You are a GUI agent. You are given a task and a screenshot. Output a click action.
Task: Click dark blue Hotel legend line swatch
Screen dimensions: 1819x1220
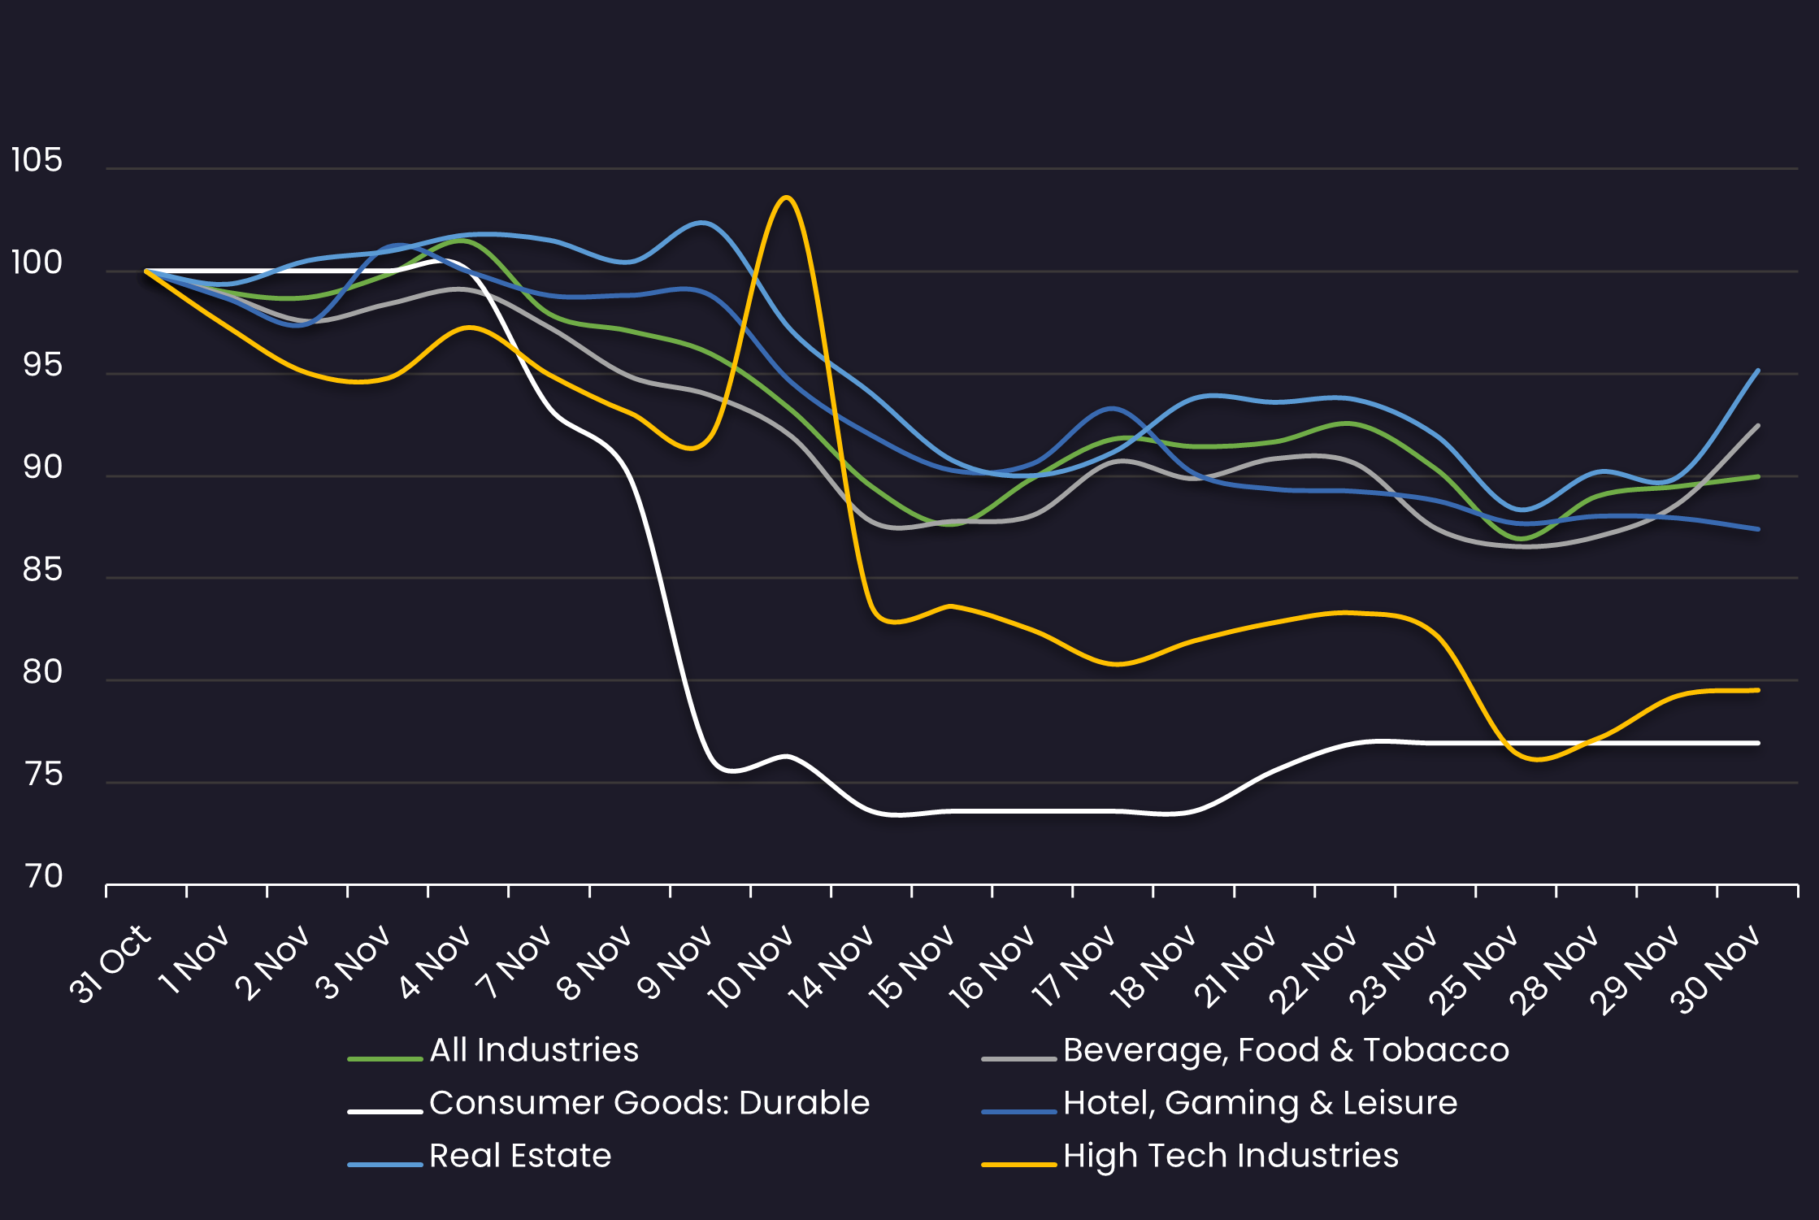tap(1018, 1112)
